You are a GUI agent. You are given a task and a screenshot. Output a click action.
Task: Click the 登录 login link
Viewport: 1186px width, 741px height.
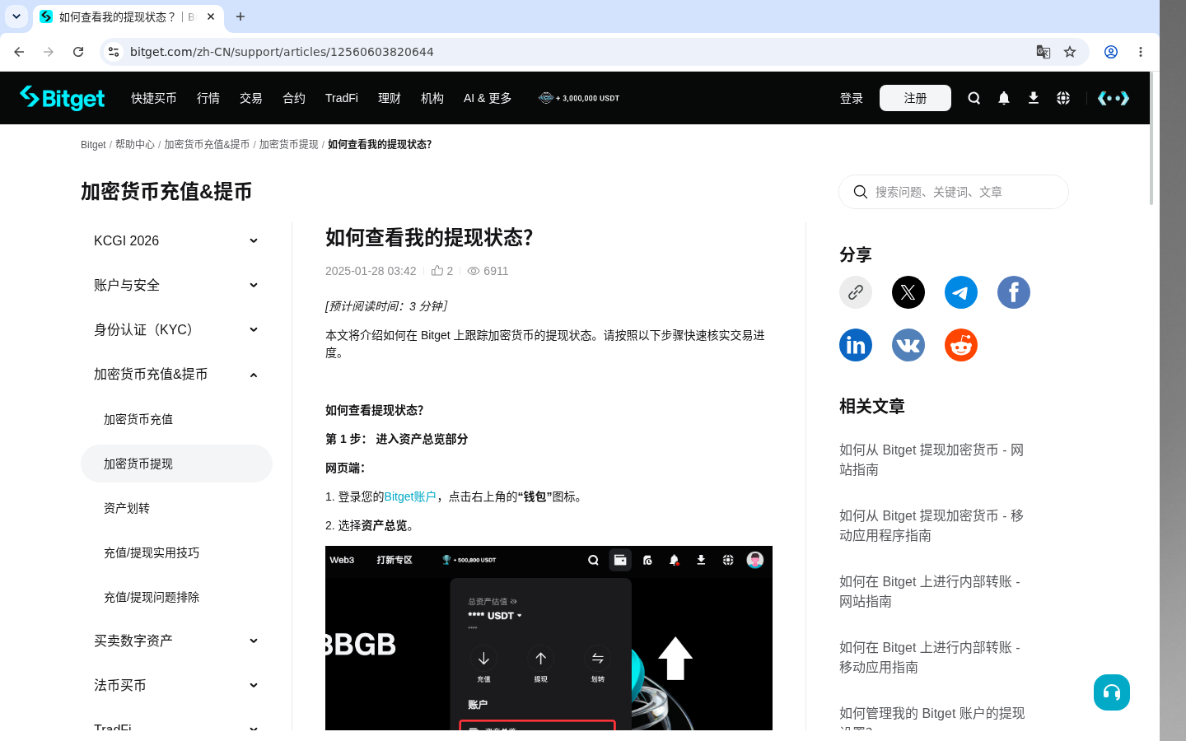coord(852,98)
